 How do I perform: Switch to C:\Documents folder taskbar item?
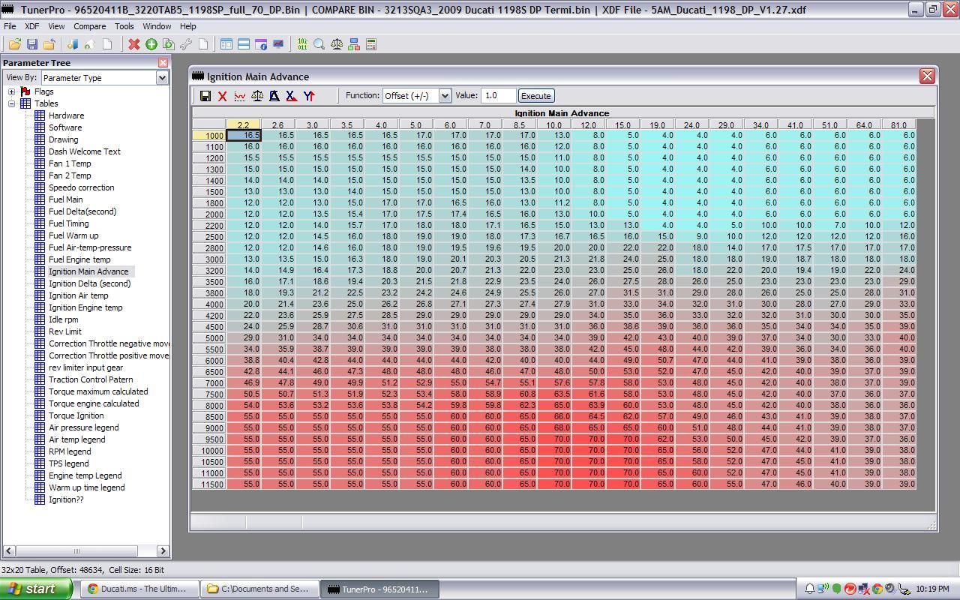coord(260,589)
